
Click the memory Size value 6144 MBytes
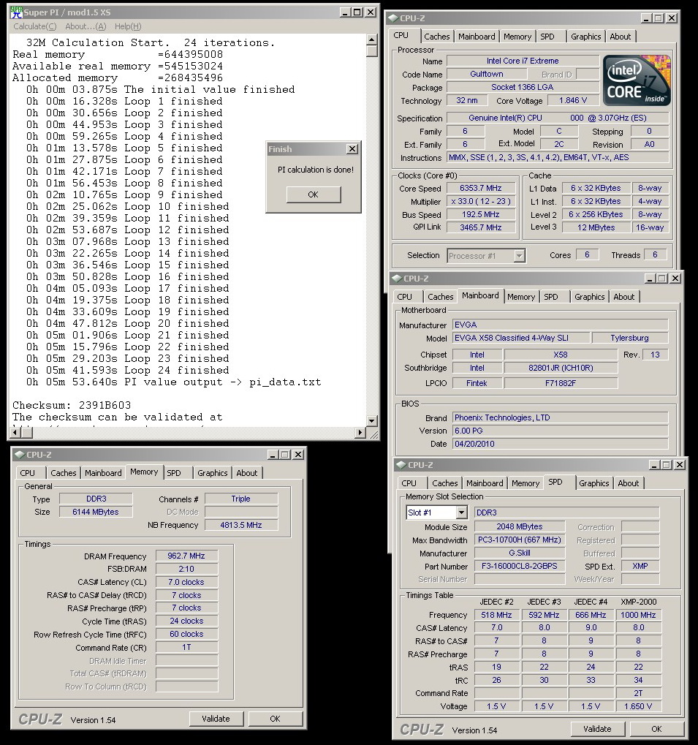pos(96,512)
